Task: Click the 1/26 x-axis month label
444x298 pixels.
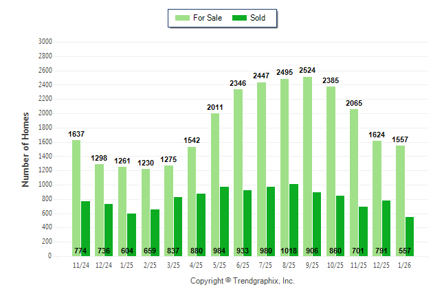Action: [405, 264]
